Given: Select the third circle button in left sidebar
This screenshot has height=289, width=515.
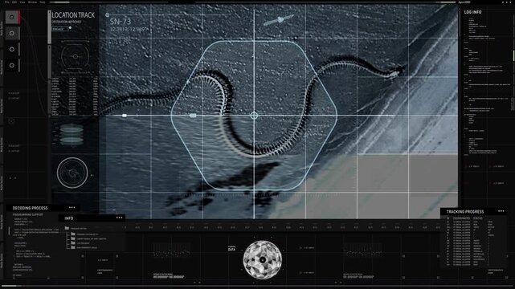Looking at the screenshot, I should coord(12,49).
